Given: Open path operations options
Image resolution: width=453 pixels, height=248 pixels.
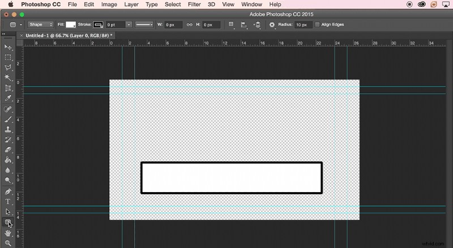Looking at the screenshot, I should coord(231,25).
